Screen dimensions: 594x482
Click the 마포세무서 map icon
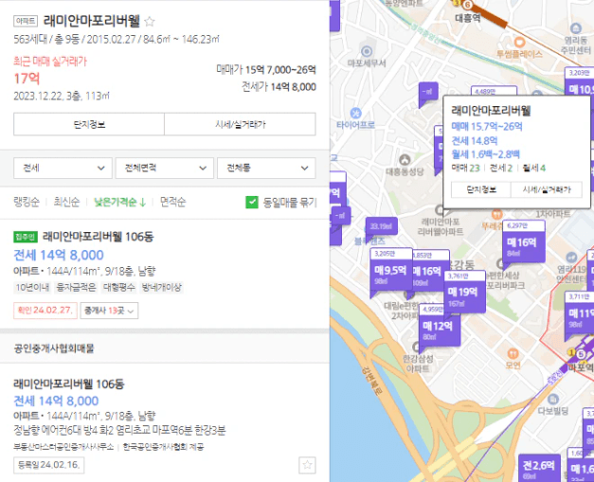(367, 51)
